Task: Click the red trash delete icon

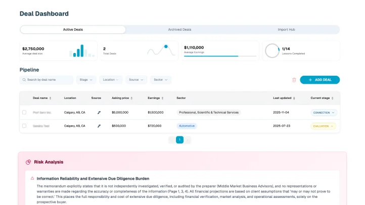Action: point(294,80)
